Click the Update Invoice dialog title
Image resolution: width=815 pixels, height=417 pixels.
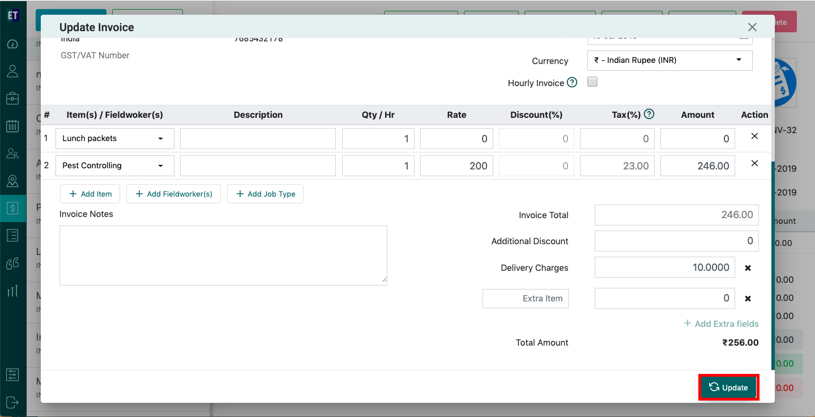pos(97,27)
